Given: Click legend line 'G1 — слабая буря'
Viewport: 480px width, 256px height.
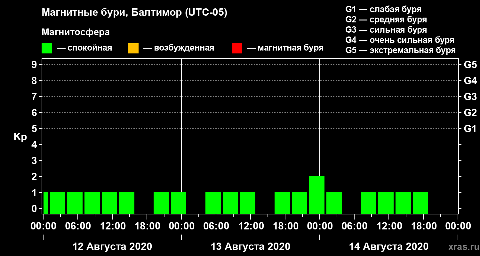Looking at the screenshot, I should coord(383,9).
